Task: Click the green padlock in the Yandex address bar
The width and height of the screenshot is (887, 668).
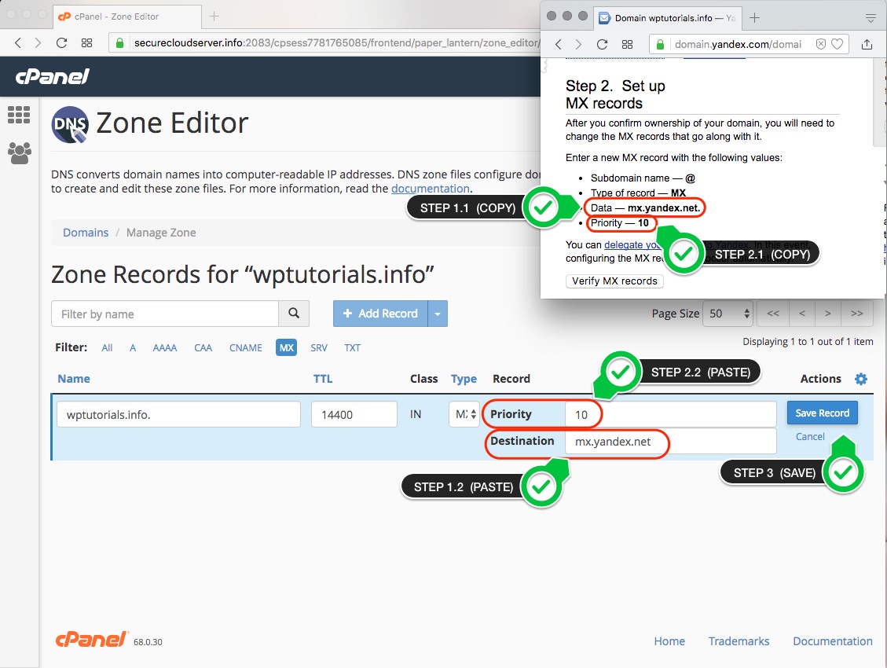Action: (660, 44)
